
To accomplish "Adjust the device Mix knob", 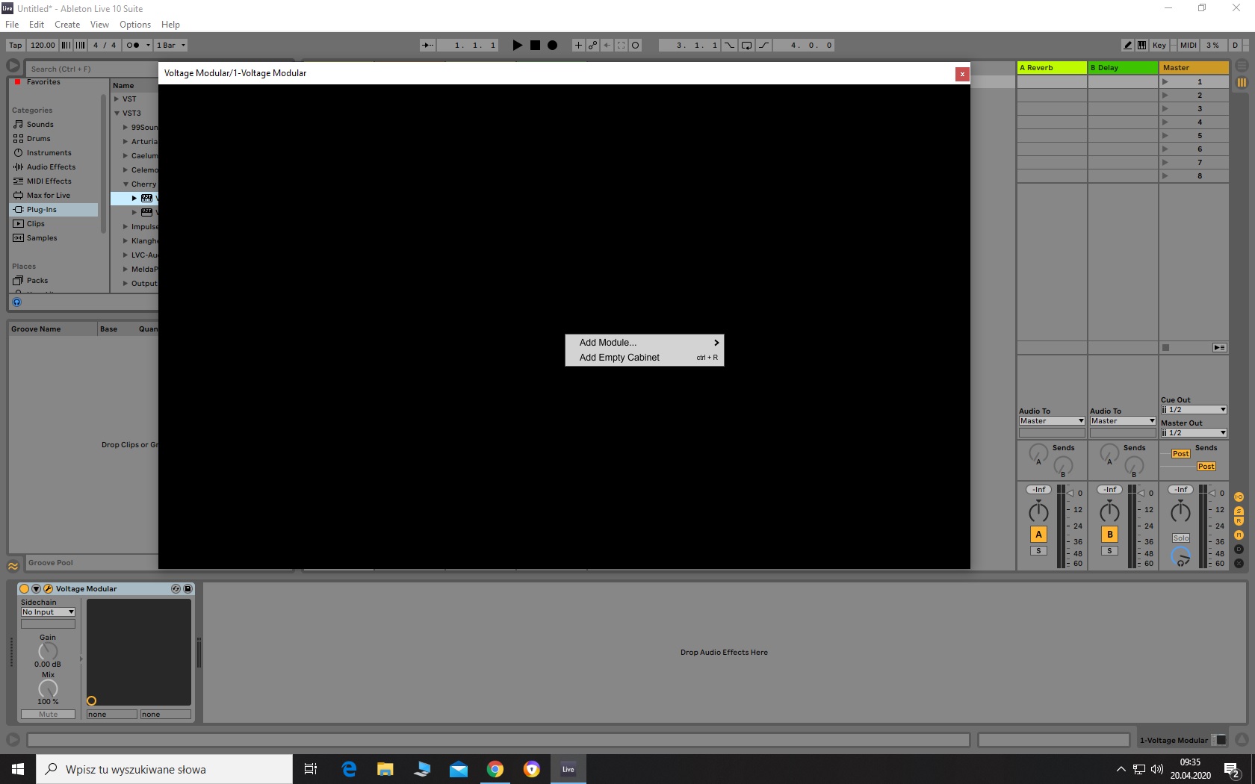I will coord(48,688).
